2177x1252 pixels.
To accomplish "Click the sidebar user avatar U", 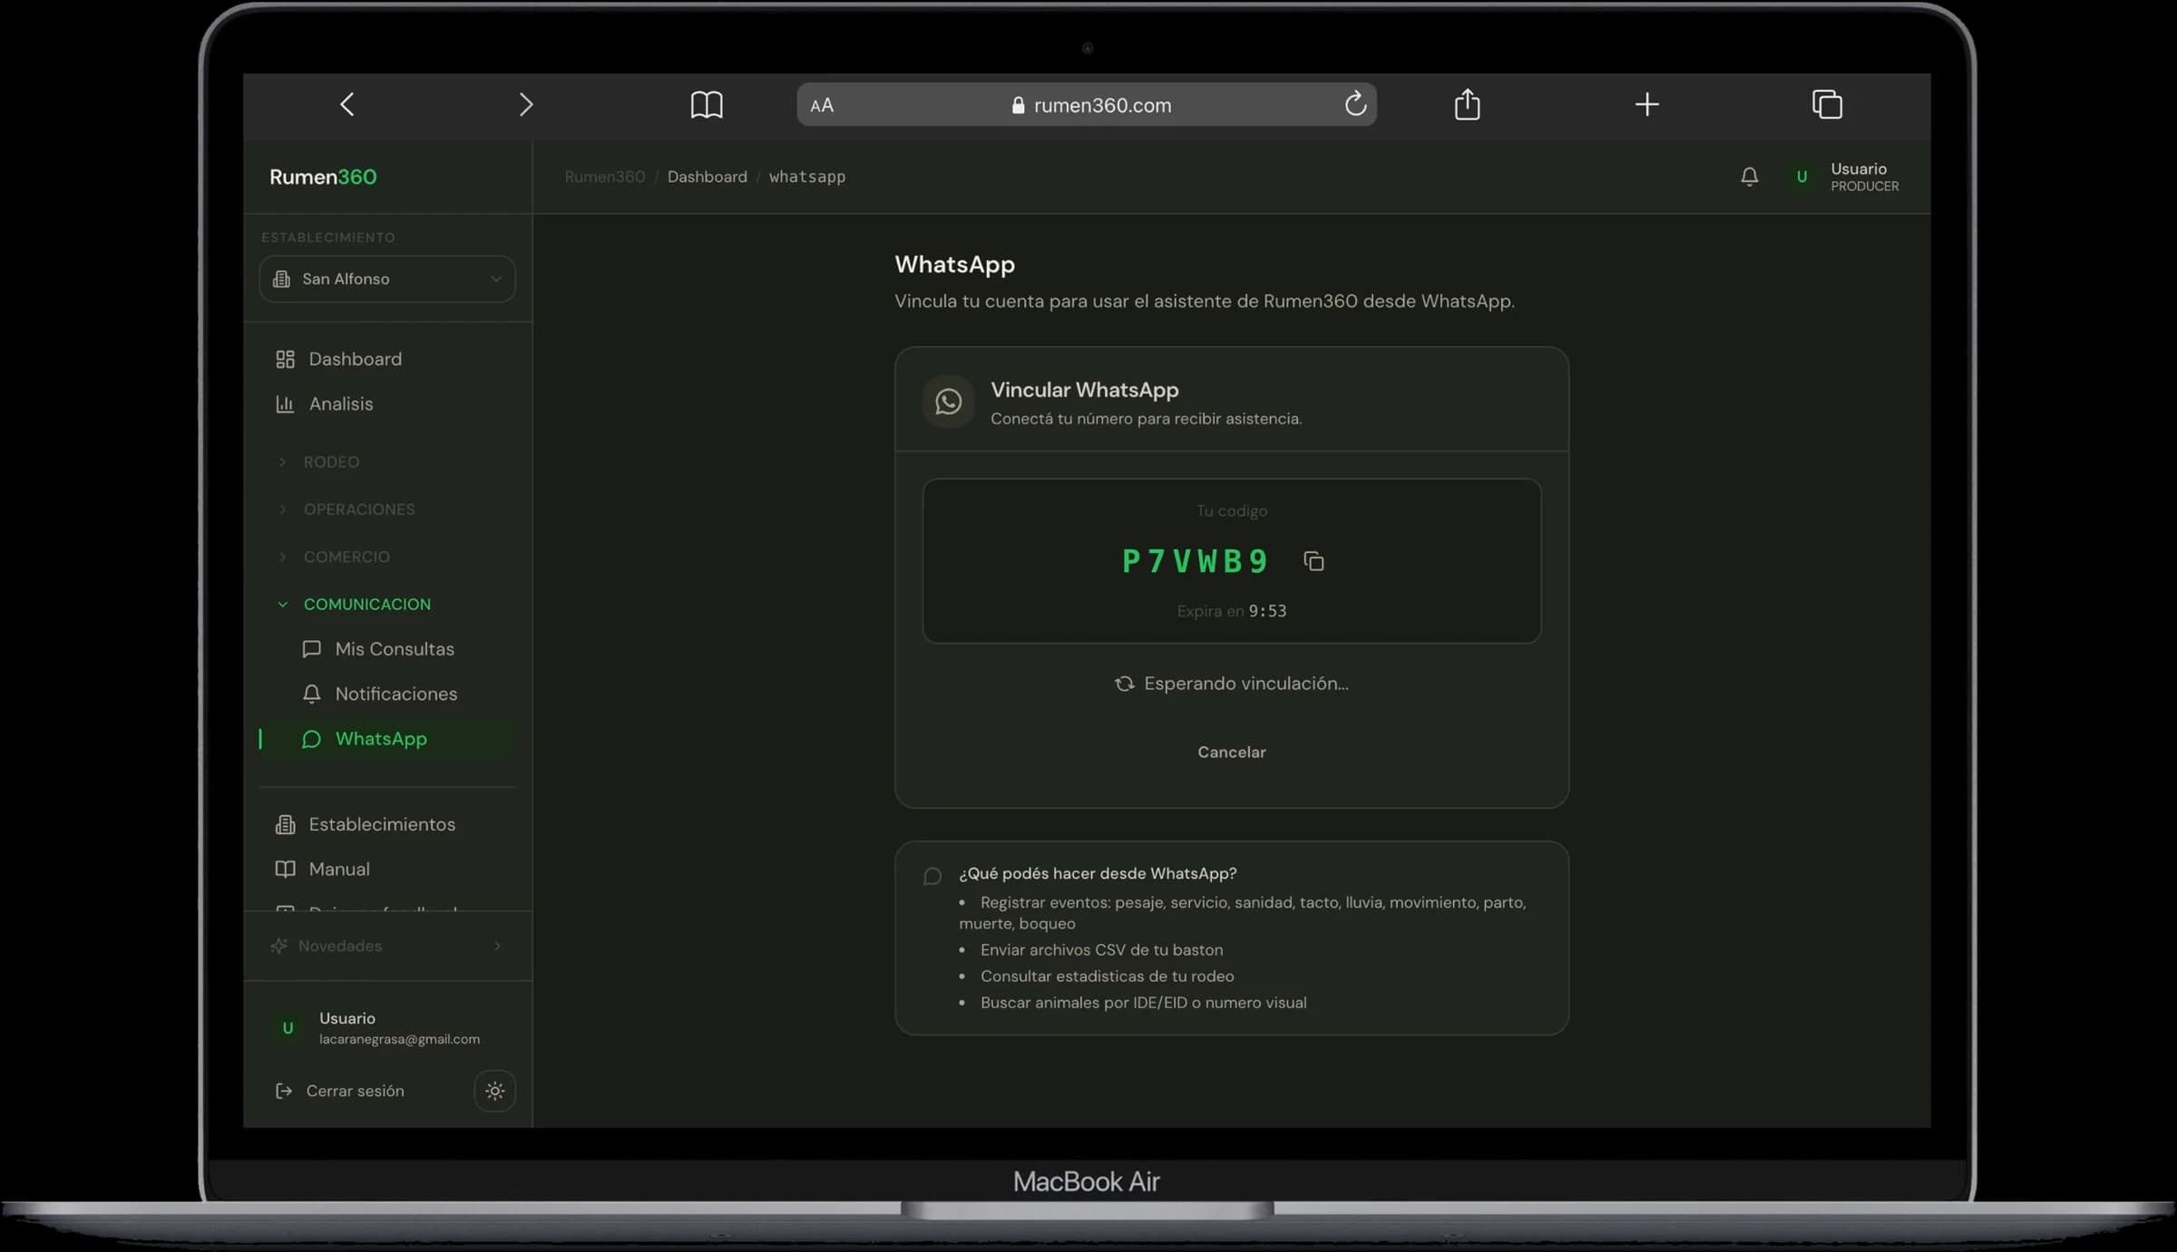I will tap(288, 1028).
